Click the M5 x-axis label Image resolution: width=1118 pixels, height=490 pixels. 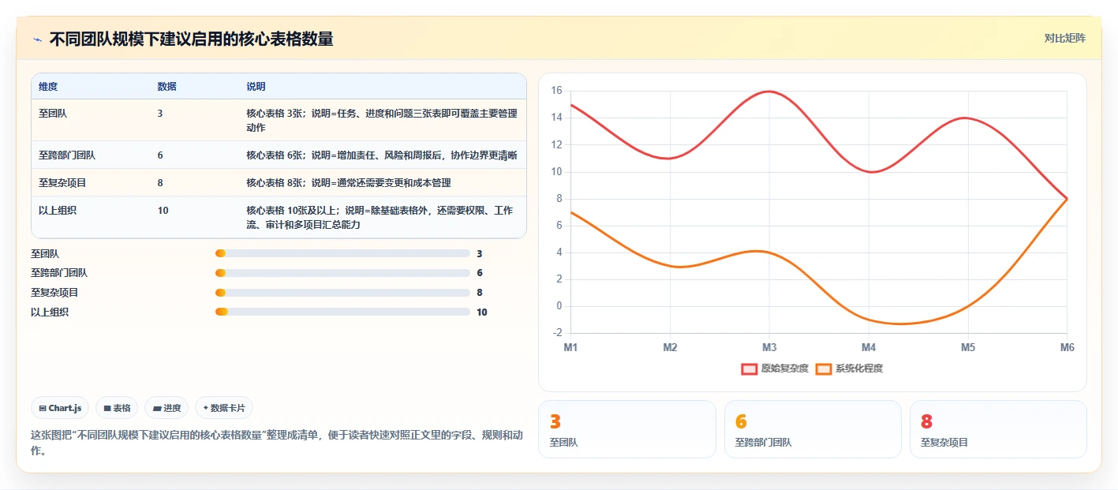coord(968,347)
